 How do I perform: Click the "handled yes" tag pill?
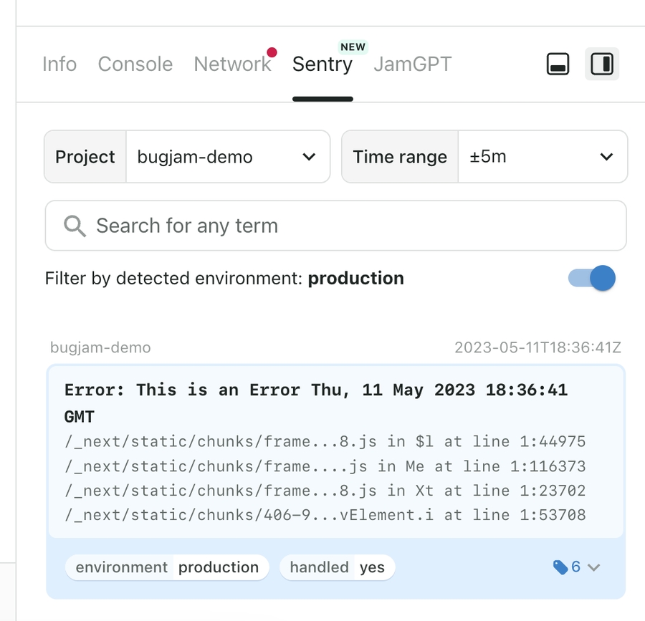click(x=337, y=567)
